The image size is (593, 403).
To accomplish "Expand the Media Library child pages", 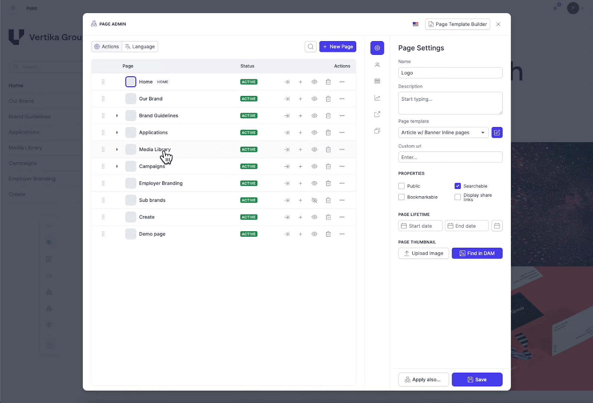I will coord(117,149).
